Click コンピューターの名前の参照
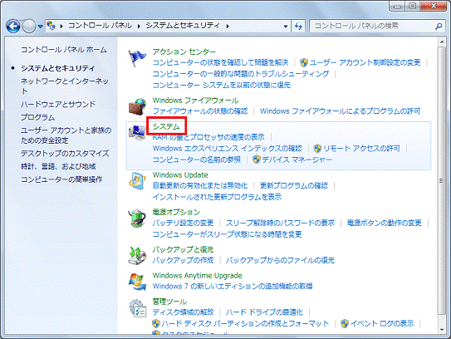Screen dimensions: 451x339 click(x=197, y=160)
